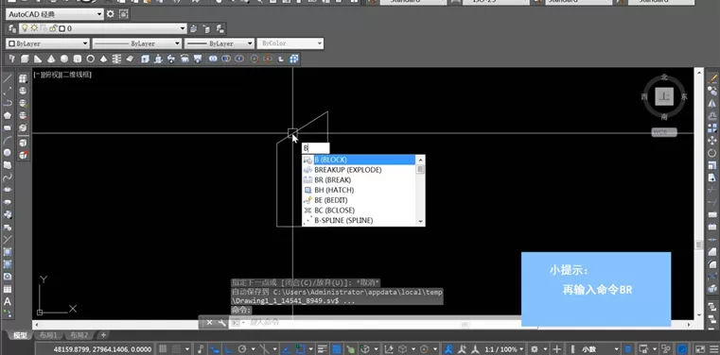Click the suggestion list scrollbar down arrow

point(420,221)
